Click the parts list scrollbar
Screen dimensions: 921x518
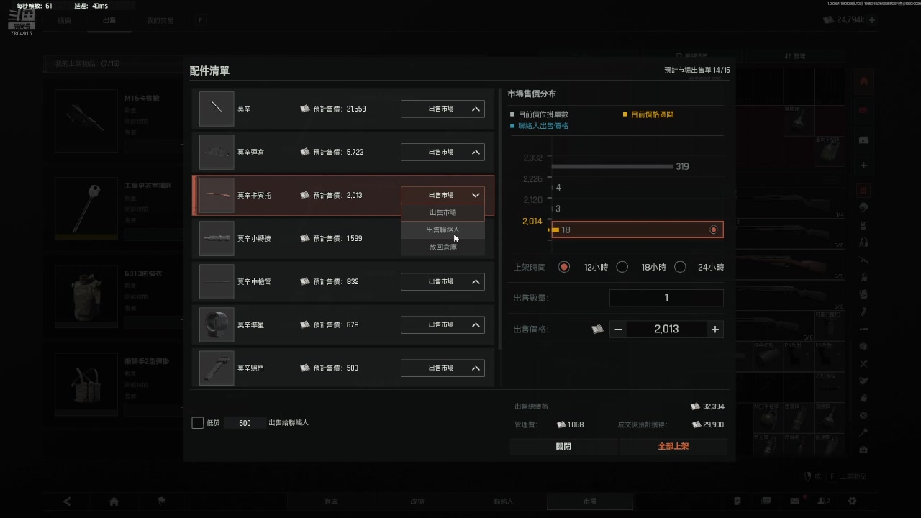(x=499, y=219)
